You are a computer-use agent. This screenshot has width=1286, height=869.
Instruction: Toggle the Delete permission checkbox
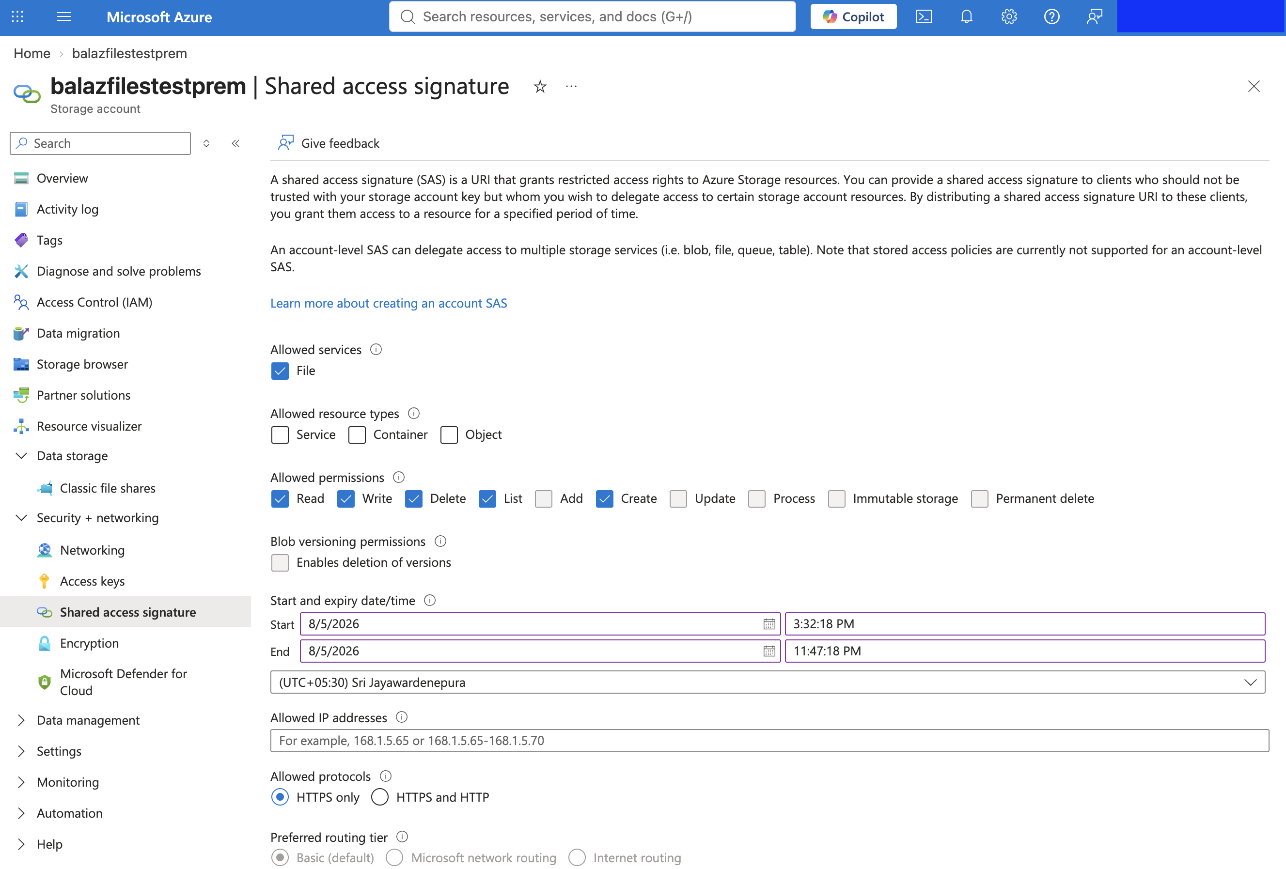tap(413, 498)
